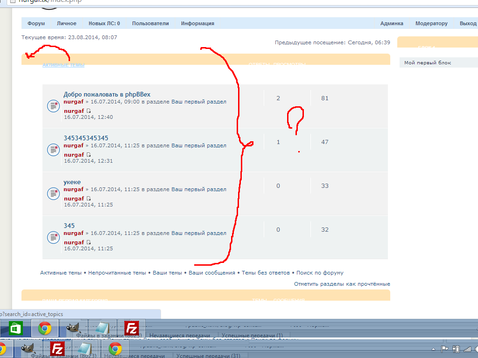
Task: Click Выход to log out
Action: [x=468, y=23]
